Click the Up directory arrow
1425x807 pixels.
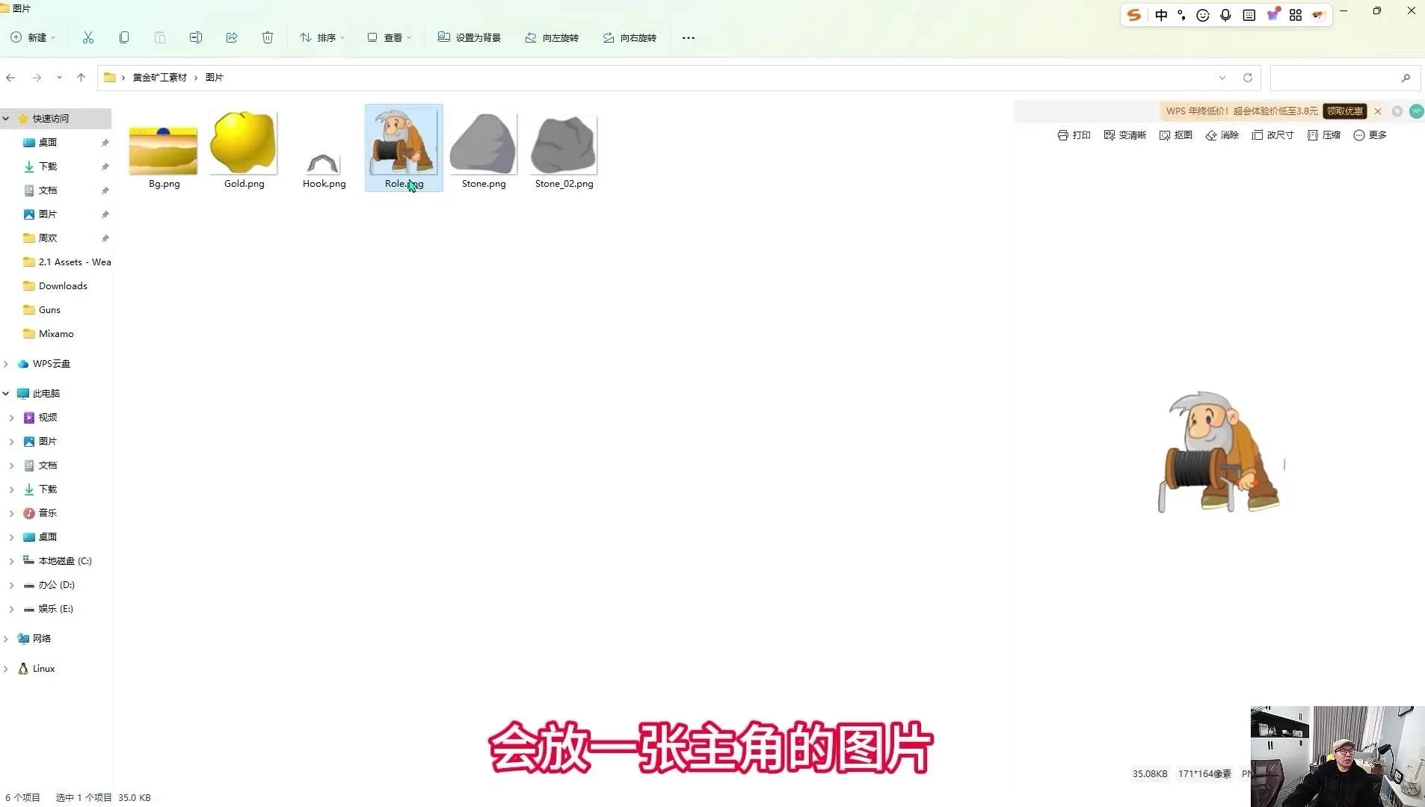81,77
